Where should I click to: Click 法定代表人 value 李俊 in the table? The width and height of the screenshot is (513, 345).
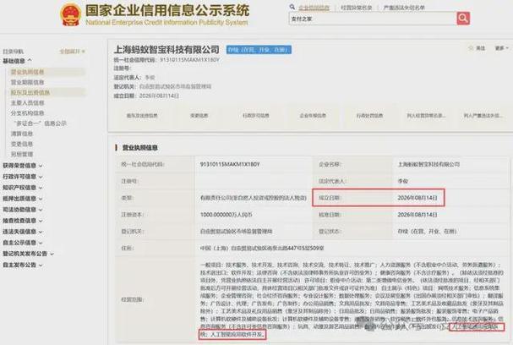pyautogui.click(x=403, y=181)
